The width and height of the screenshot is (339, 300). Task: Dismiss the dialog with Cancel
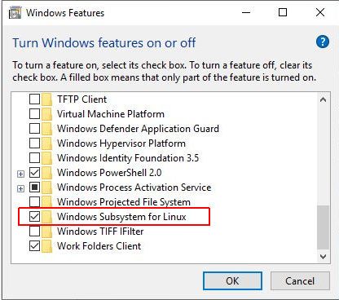(x=300, y=281)
